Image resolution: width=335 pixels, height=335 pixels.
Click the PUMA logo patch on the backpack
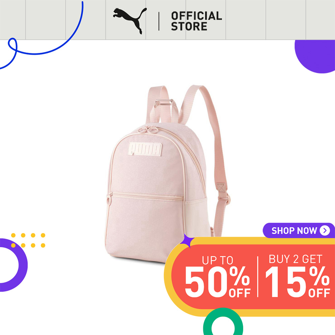145,149
